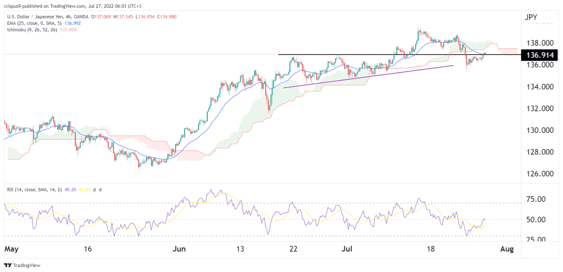563x272 pixels.
Task: Click the Jul label on time axis
Action: pos(346,249)
